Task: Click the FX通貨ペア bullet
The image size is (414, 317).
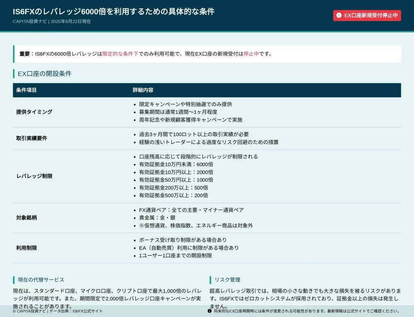Action: 191,210
